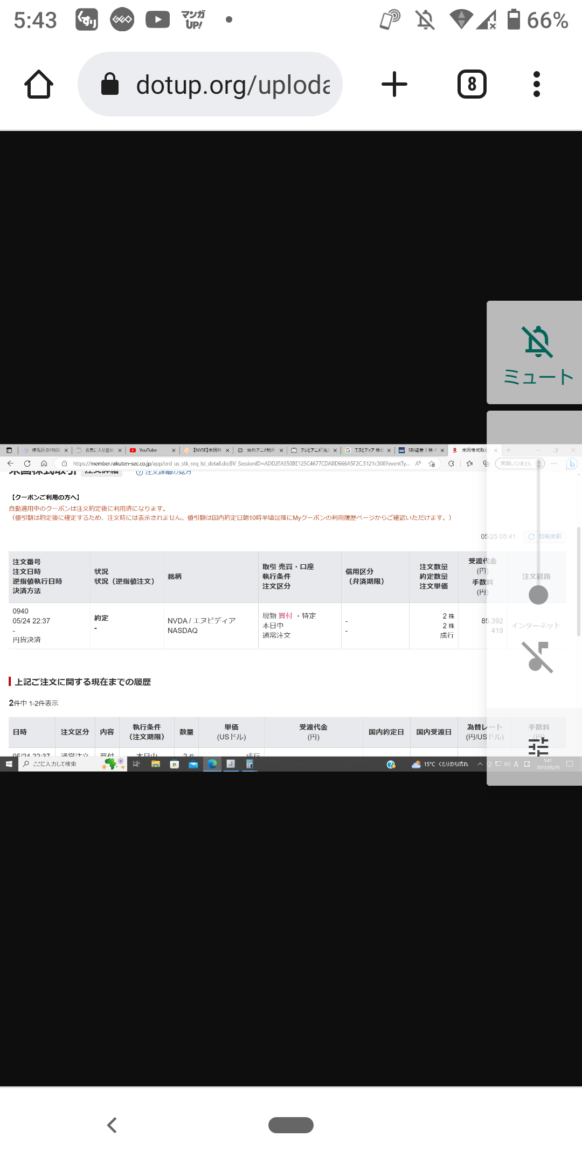Screen dimensions: 582x1164
Task: Click 国内約定日 column header
Action: click(x=386, y=732)
